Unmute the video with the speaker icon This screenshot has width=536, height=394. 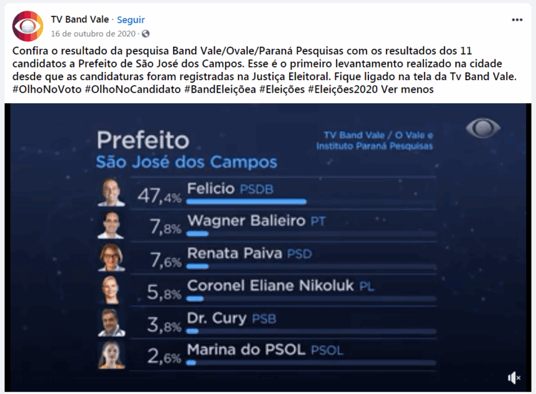click(514, 377)
